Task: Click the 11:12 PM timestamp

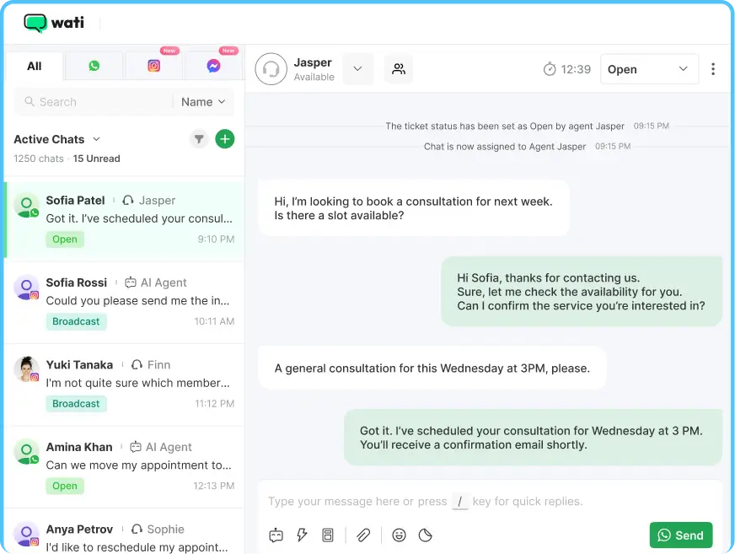Action: click(x=215, y=403)
